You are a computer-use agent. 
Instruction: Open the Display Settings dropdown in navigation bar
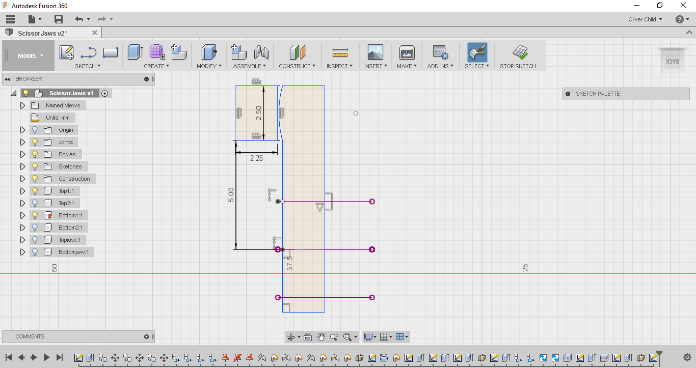pyautogui.click(x=371, y=337)
